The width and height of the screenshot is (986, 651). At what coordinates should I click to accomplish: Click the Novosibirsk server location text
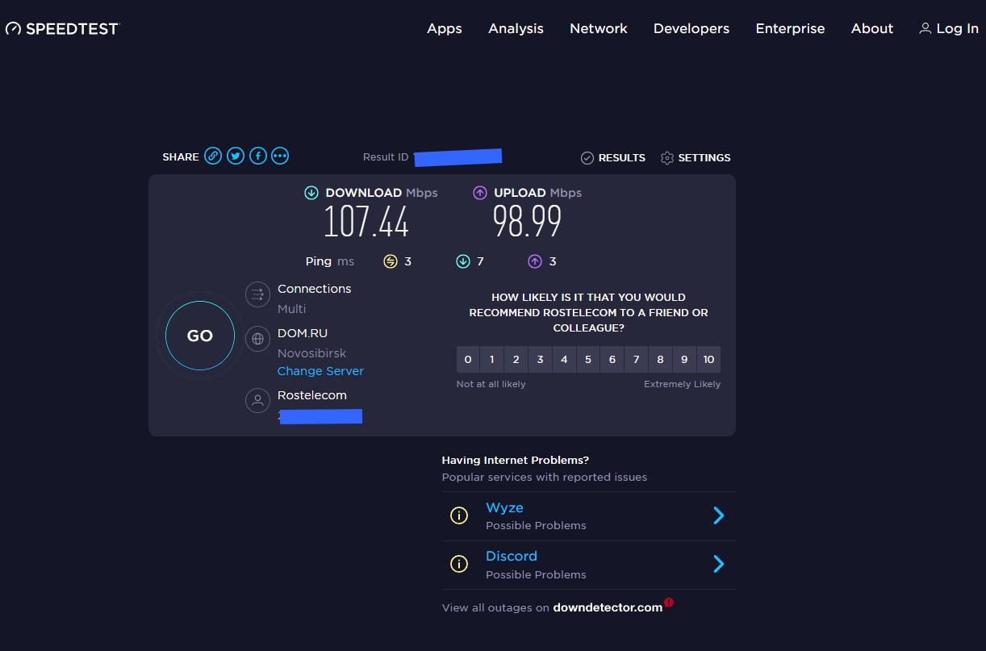click(x=311, y=353)
